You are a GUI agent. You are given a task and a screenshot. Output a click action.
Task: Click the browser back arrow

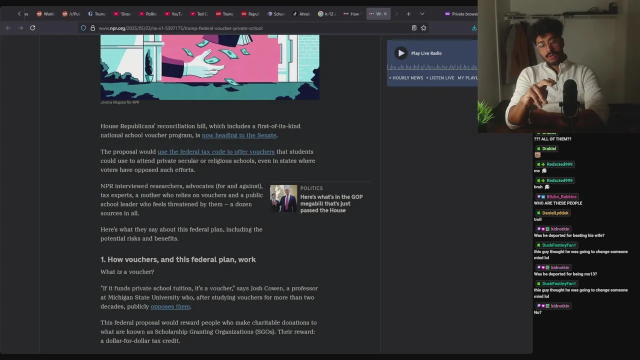tap(8, 28)
